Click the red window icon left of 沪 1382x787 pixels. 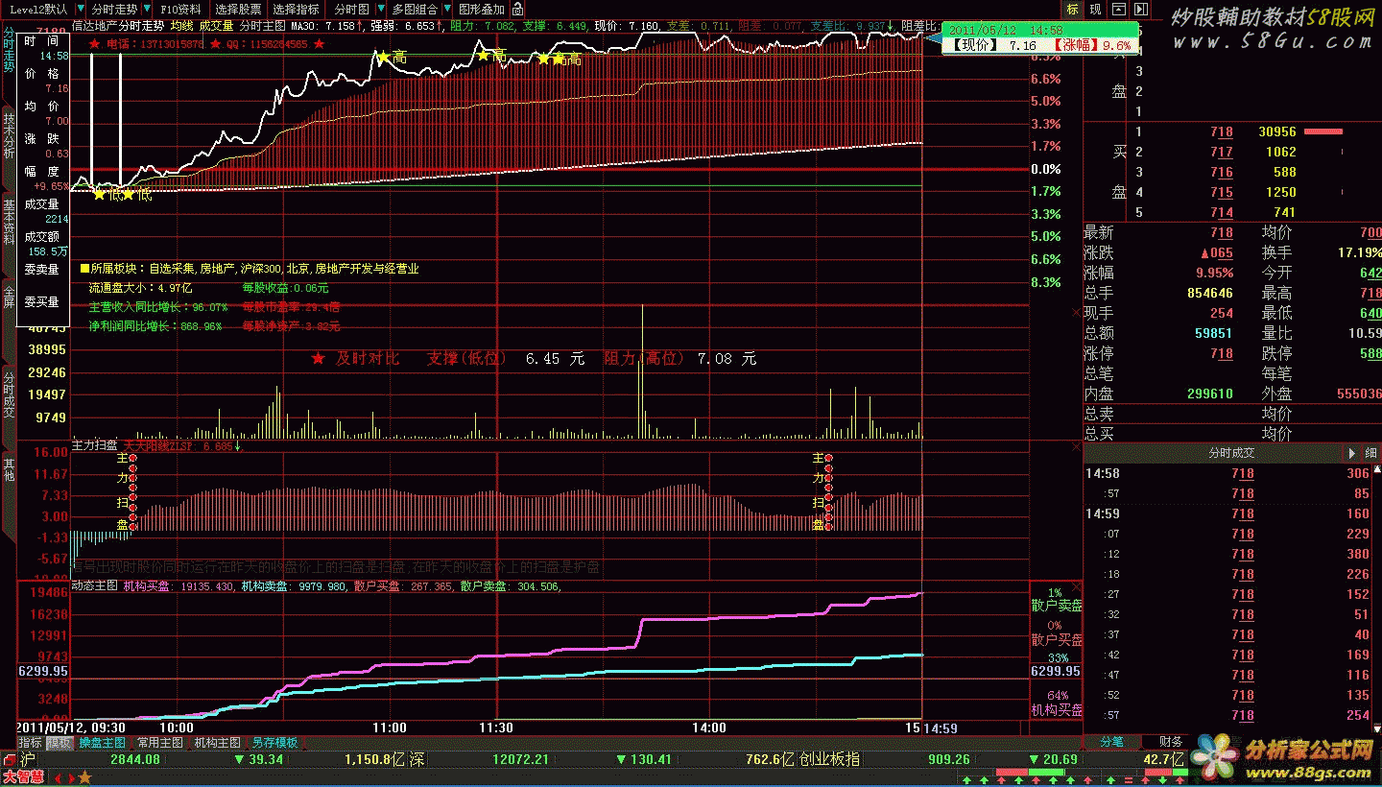point(9,759)
